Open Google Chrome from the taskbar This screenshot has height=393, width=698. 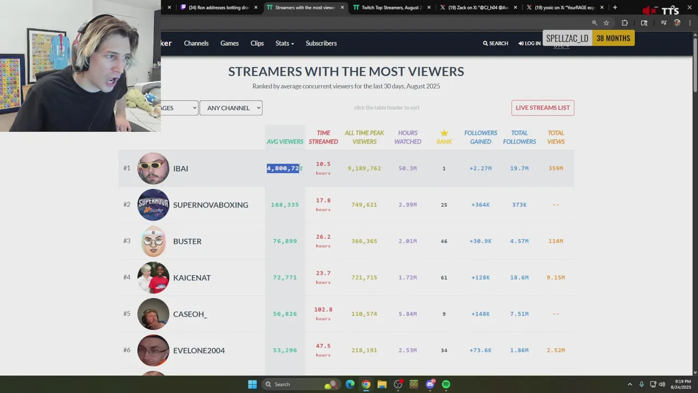coord(366,384)
